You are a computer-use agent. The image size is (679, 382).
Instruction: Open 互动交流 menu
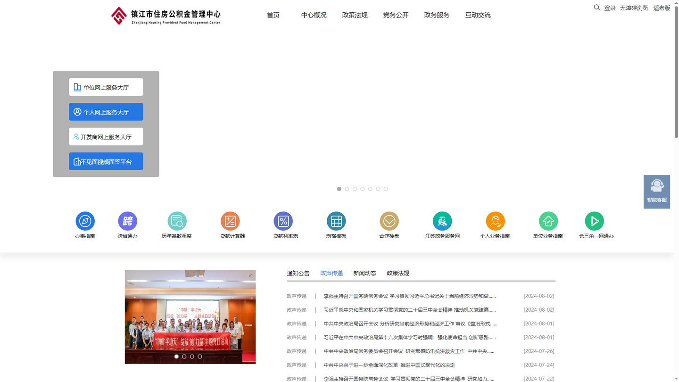[x=478, y=15]
